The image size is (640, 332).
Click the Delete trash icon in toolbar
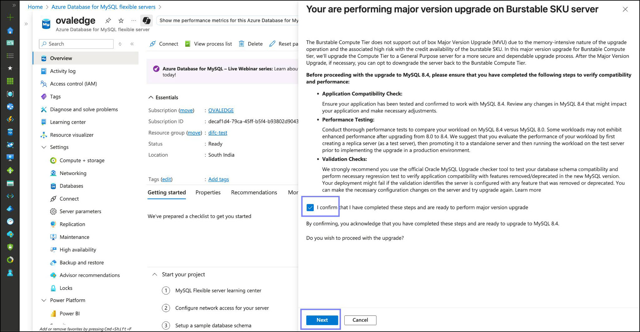click(x=241, y=44)
